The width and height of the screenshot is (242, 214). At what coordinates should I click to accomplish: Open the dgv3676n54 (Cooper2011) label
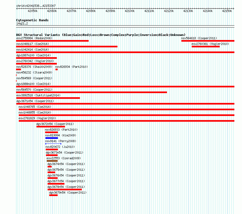tap(66, 175)
